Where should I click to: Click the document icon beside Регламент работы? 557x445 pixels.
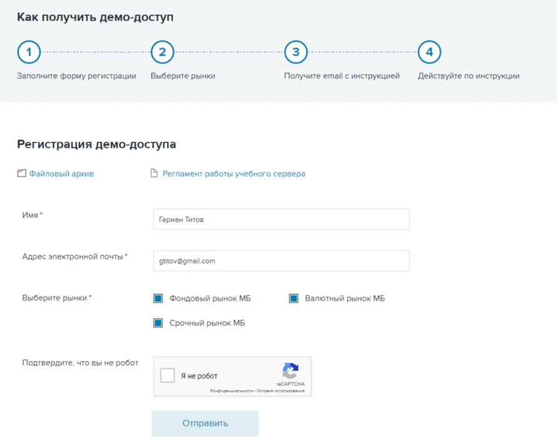pyautogui.click(x=154, y=173)
